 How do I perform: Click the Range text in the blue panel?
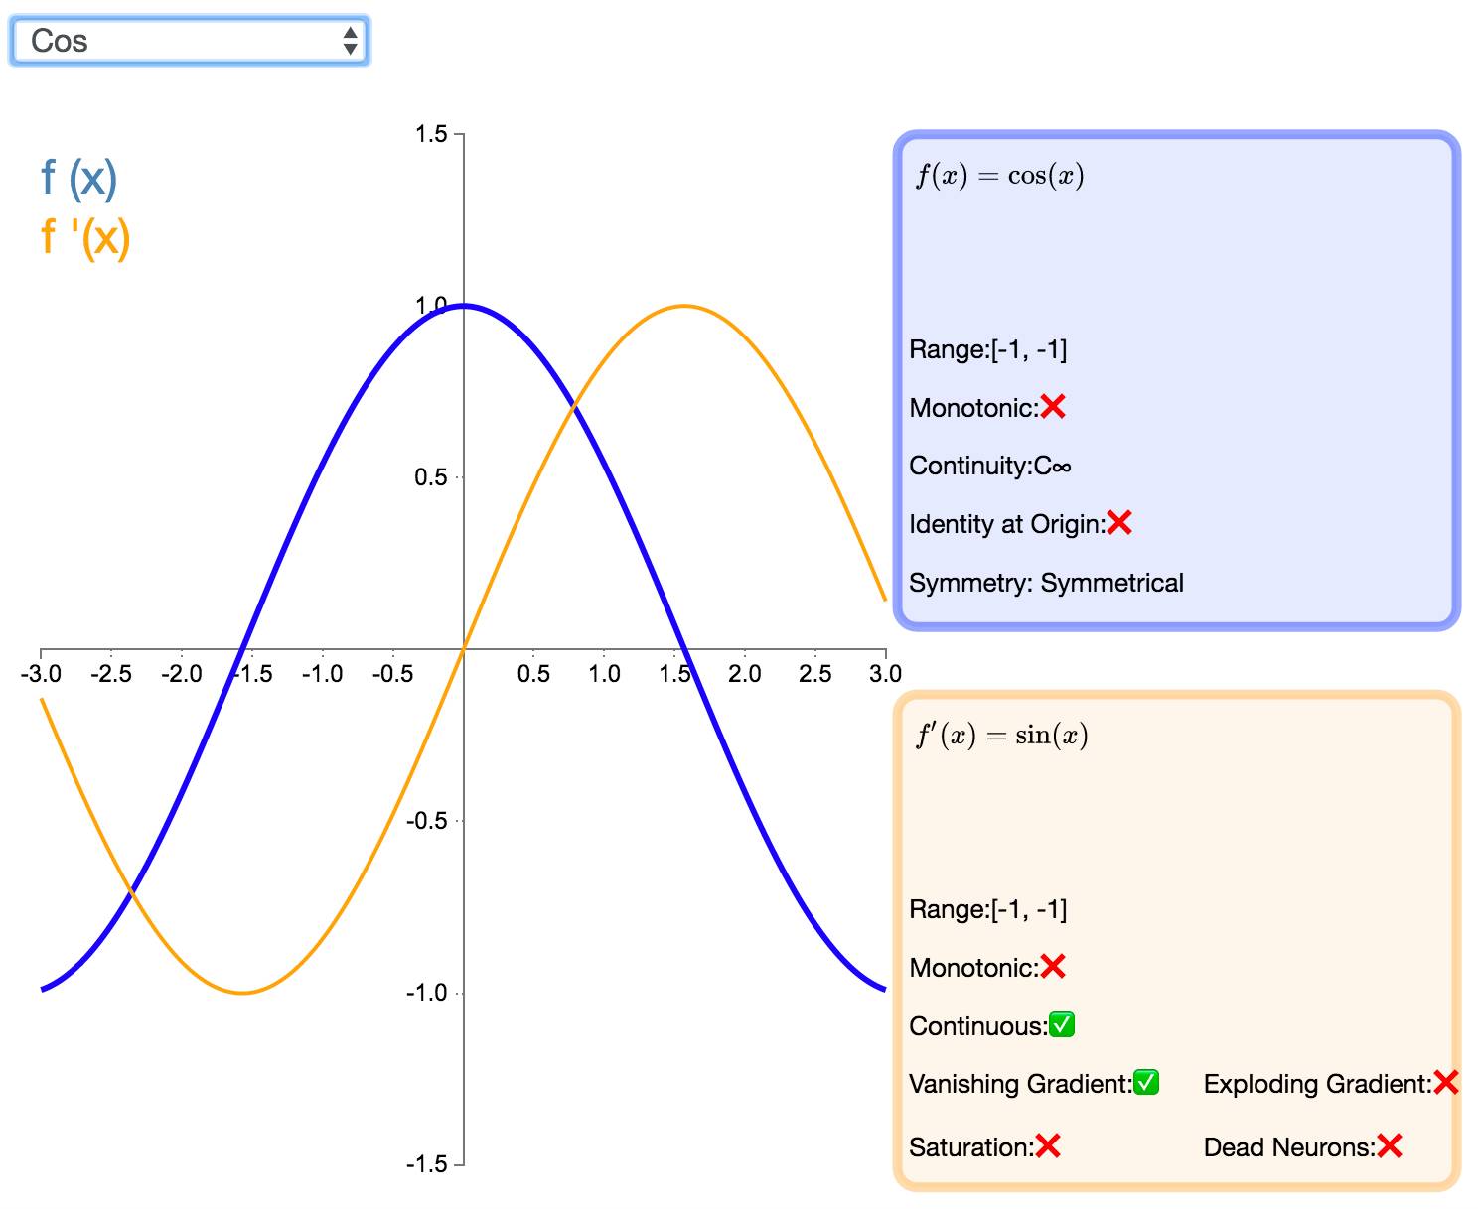[987, 349]
